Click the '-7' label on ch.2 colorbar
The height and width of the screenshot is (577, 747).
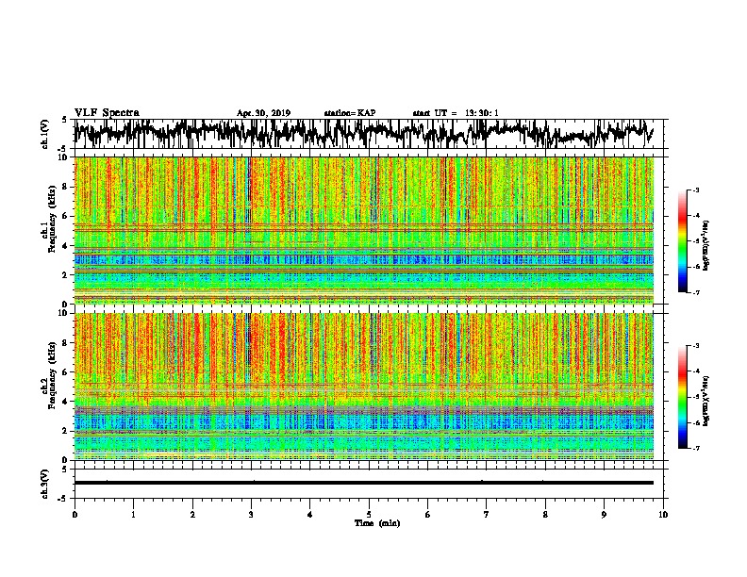696,448
